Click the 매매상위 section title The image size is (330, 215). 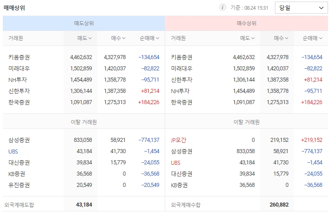pyautogui.click(x=14, y=8)
